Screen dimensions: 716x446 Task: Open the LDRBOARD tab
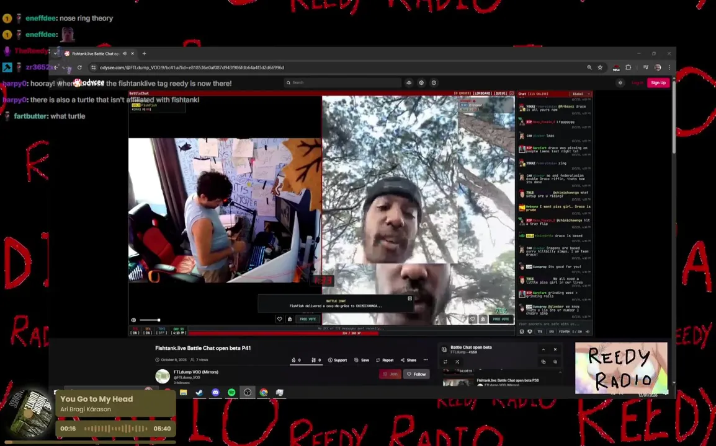pyautogui.click(x=482, y=94)
